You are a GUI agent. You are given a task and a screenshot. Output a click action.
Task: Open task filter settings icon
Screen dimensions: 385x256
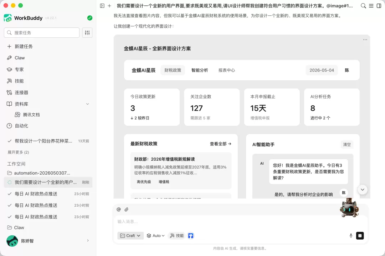[x=87, y=33]
